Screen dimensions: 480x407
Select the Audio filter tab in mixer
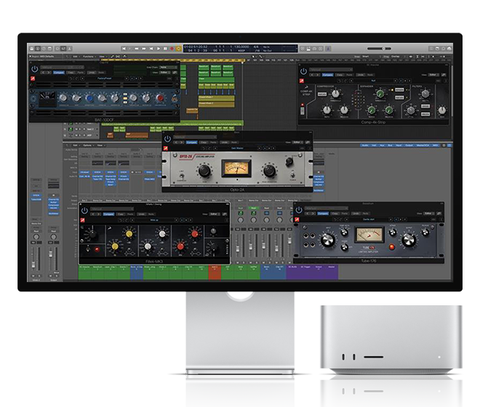pyautogui.click(x=365, y=145)
